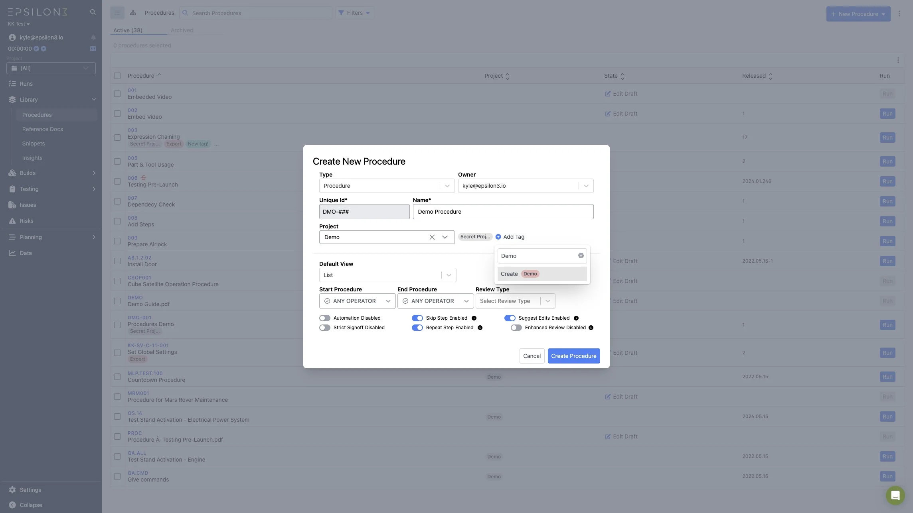Click the Secret Proj... tag chip in dialog
This screenshot has width=913, height=513.
[475, 237]
